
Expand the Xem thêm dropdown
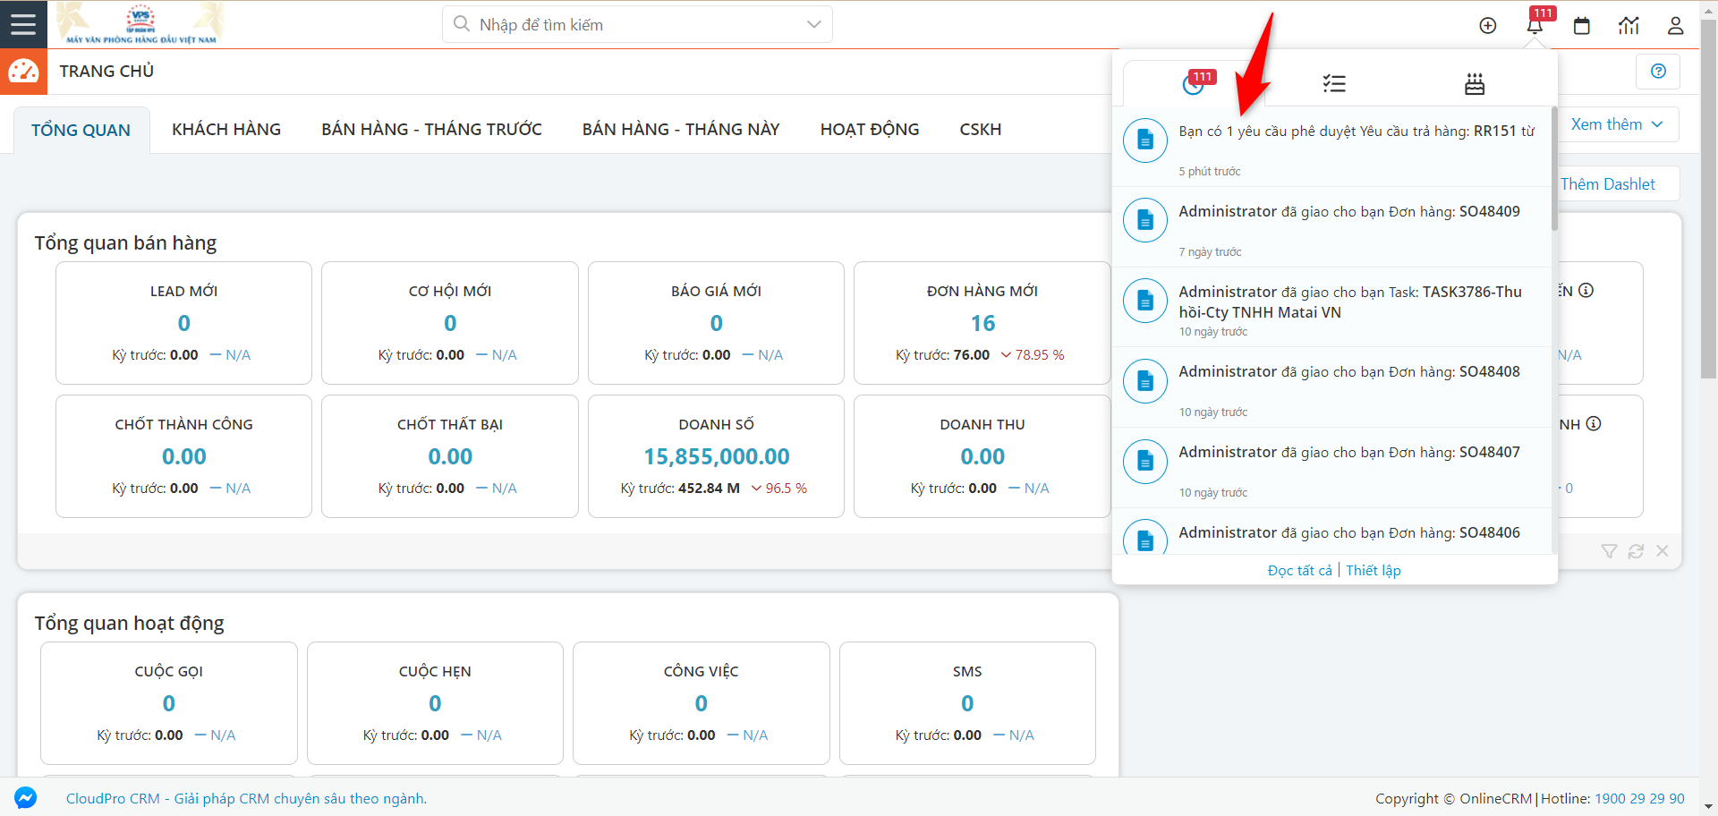(x=1617, y=124)
